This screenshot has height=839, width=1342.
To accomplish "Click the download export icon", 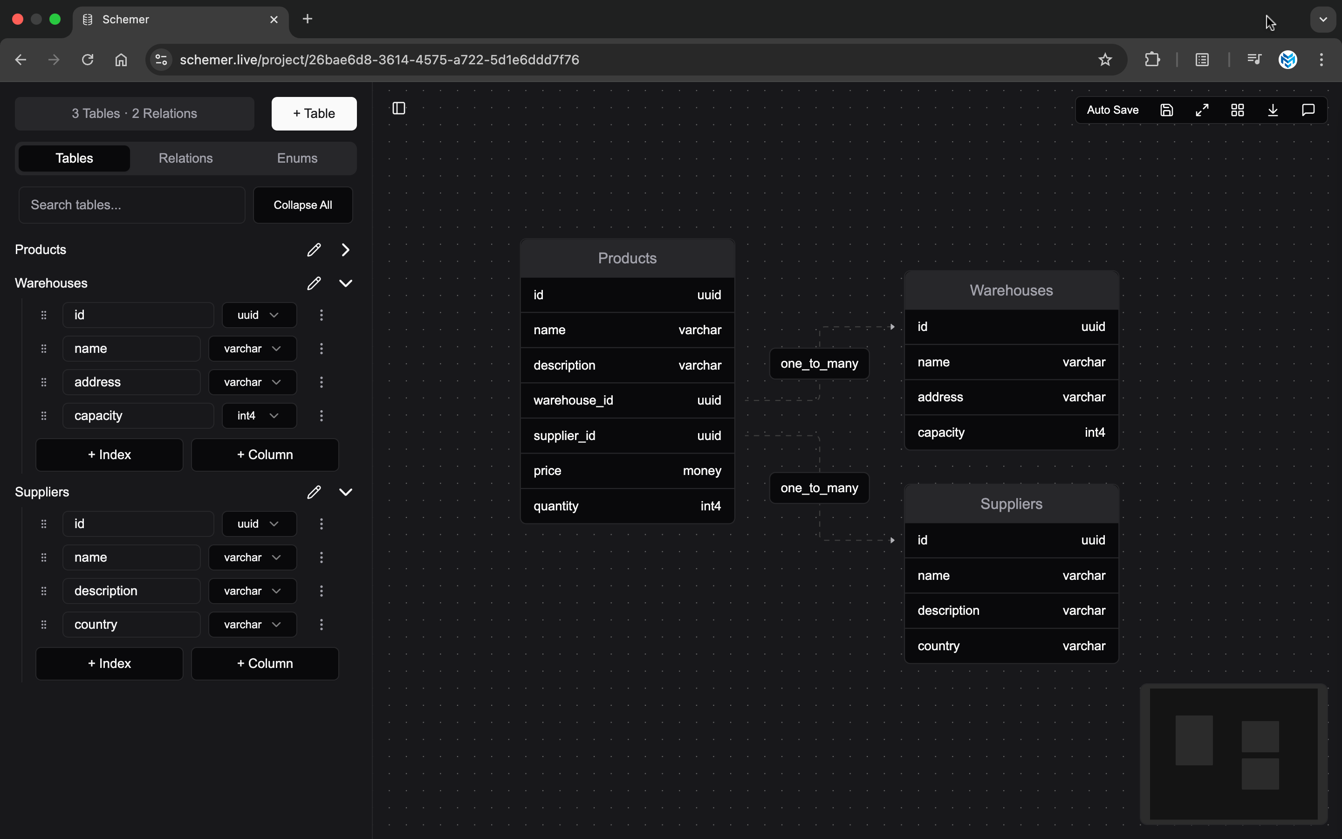I will (1273, 110).
